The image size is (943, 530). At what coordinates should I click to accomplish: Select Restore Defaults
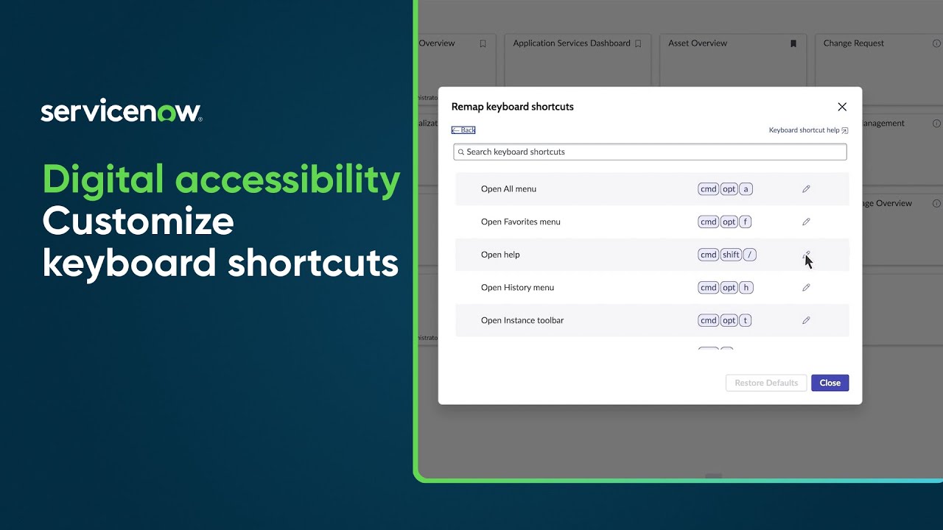click(x=765, y=383)
